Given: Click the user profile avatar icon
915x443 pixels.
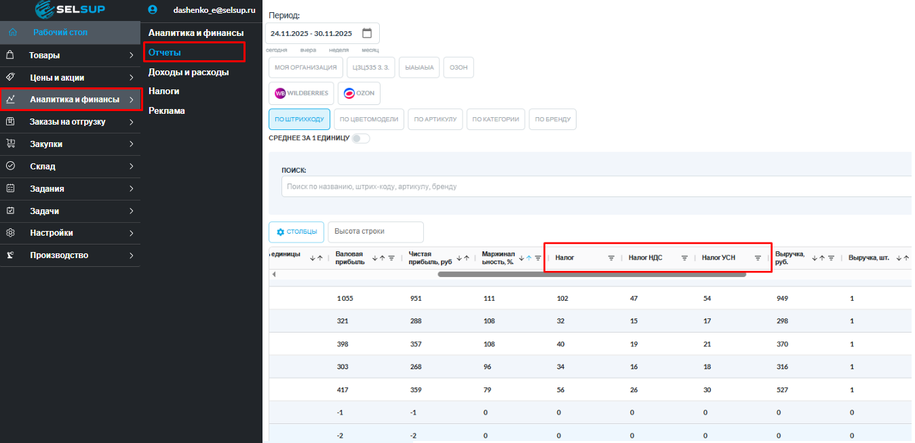Looking at the screenshot, I should 153,10.
